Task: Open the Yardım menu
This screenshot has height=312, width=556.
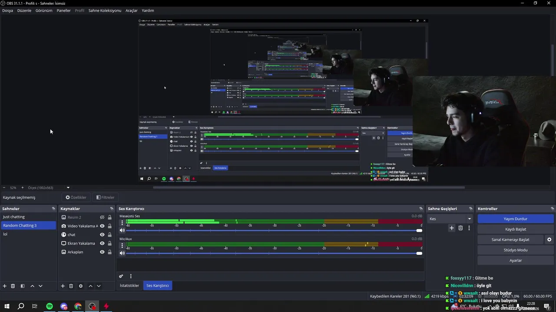Action: point(148,10)
